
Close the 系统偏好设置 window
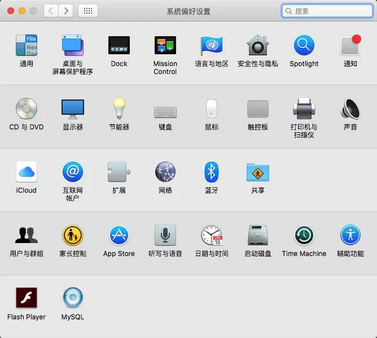(x=11, y=11)
